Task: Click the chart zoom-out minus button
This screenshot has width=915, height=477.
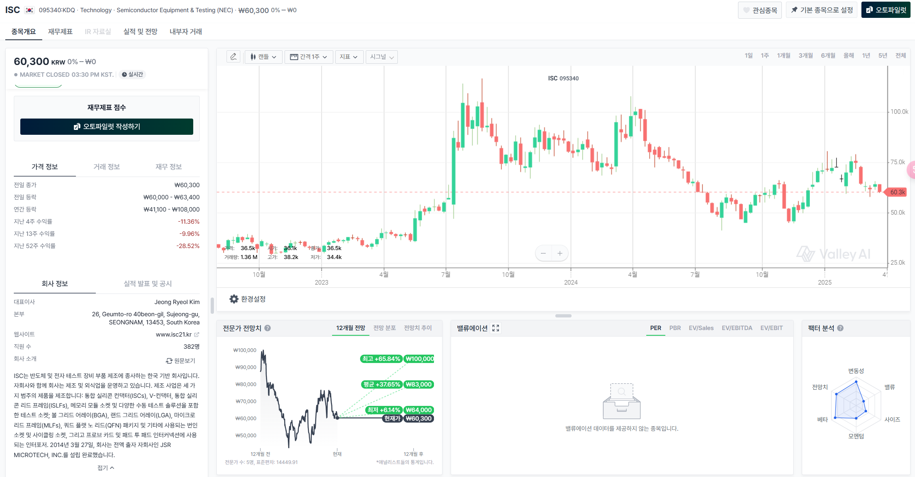Action: click(543, 253)
